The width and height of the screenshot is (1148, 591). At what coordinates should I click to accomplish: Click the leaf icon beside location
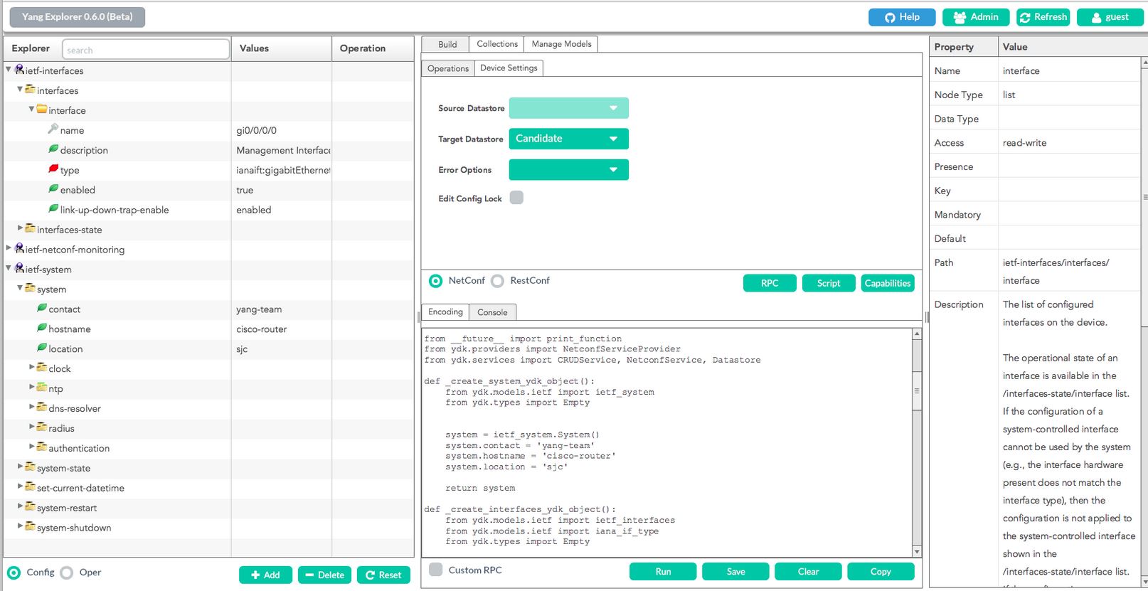coord(42,348)
